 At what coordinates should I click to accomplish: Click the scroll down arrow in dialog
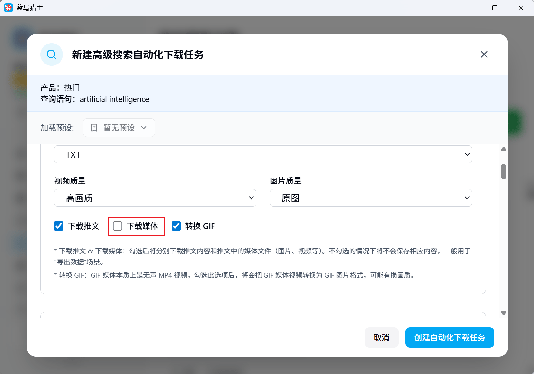pos(503,313)
